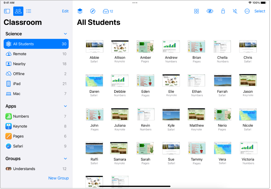Select Farrah's Safari screen thumbnail
Image resolution: width=271 pixels, height=189 pixels.
tap(223, 80)
